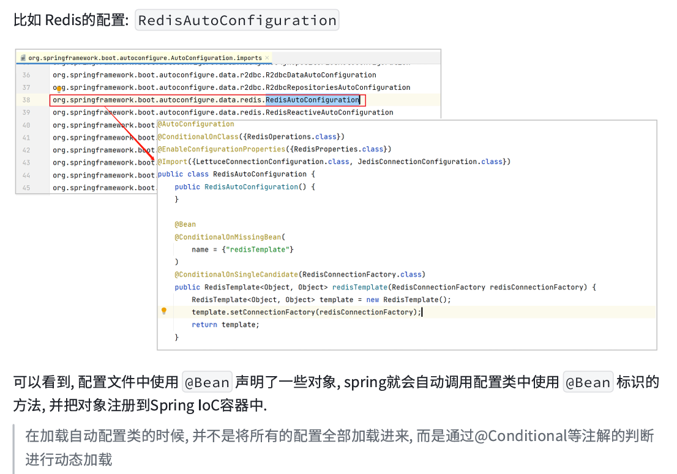Click the R2dbcRepositoriesAutoConfiguration line
Screen dimensions: 677x474
point(231,87)
